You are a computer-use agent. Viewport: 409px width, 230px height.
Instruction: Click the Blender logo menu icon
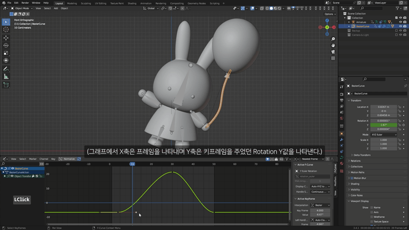pos(3,3)
